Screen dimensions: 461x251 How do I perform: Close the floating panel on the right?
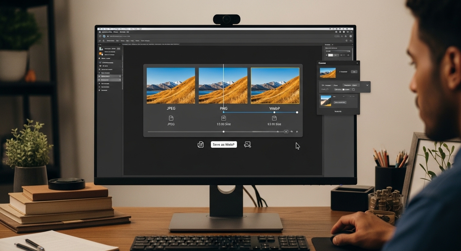tap(357, 63)
